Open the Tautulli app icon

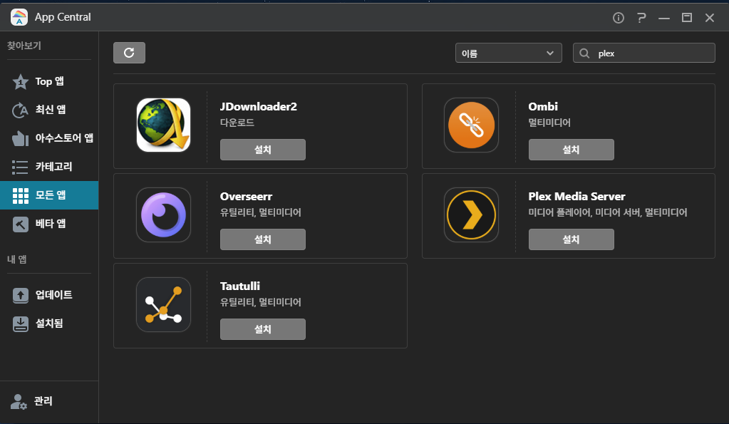pos(163,304)
